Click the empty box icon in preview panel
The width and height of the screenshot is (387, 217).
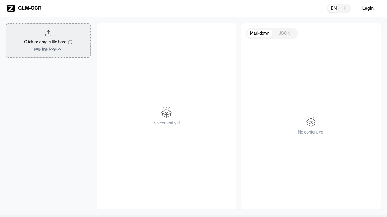167,112
